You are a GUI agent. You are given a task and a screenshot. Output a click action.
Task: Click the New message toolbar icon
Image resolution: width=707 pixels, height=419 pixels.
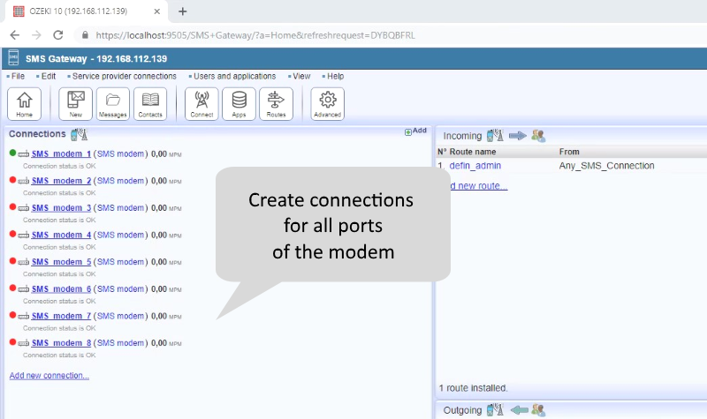[x=76, y=104]
